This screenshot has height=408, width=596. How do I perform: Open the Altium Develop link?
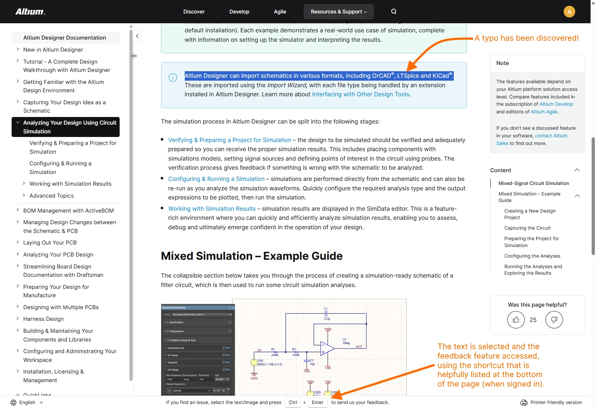(x=556, y=104)
